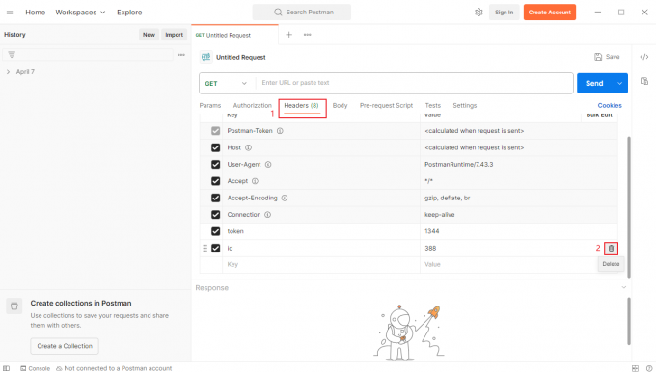Open the Pre-request Script tab
Viewport: 656px width, 372px height.
[x=386, y=105]
